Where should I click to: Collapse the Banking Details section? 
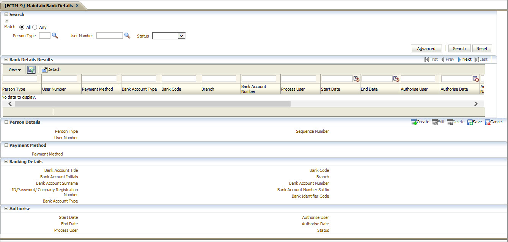6,162
